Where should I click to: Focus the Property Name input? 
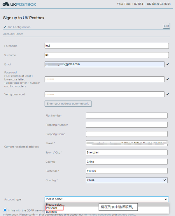[127, 134]
